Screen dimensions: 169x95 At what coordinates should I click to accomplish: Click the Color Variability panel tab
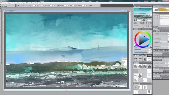[158, 78]
